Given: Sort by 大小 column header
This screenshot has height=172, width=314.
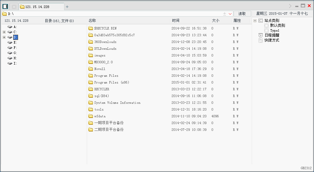Looking at the screenshot, I should click(x=216, y=21).
